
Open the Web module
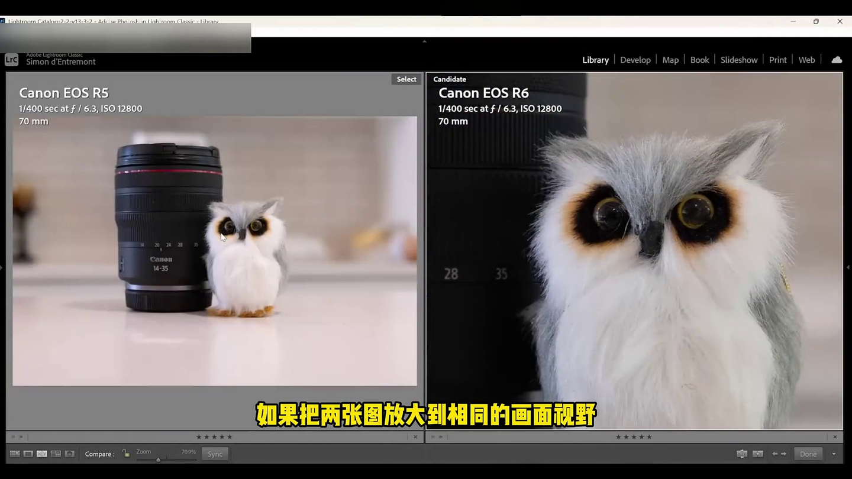(x=806, y=60)
